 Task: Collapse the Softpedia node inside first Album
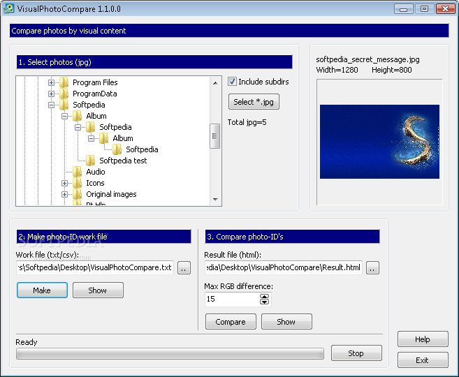pyautogui.click(x=78, y=127)
